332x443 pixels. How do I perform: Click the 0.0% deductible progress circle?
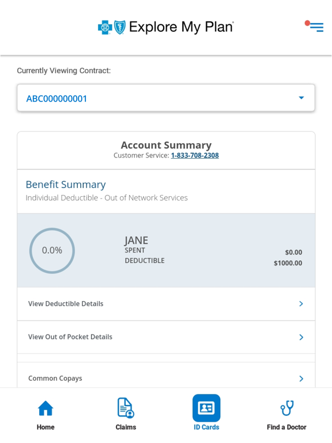click(x=52, y=250)
